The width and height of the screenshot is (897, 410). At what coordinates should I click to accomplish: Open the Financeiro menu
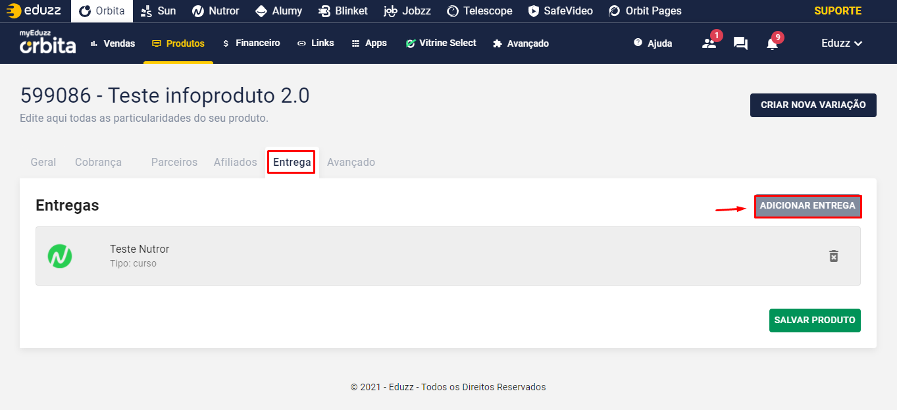251,43
